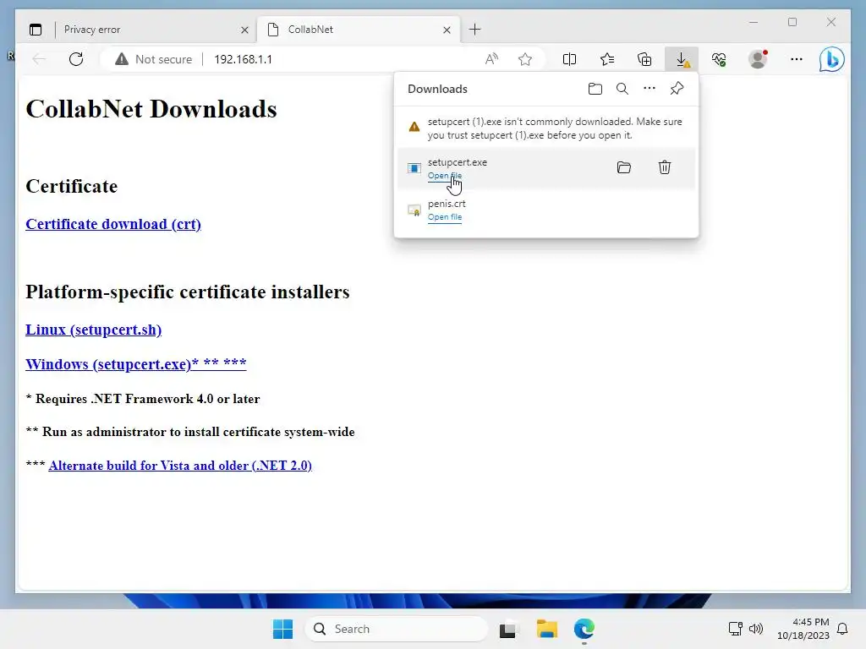This screenshot has height=649, width=866.
Task: Open the Windows Start menu
Action: tap(282, 629)
